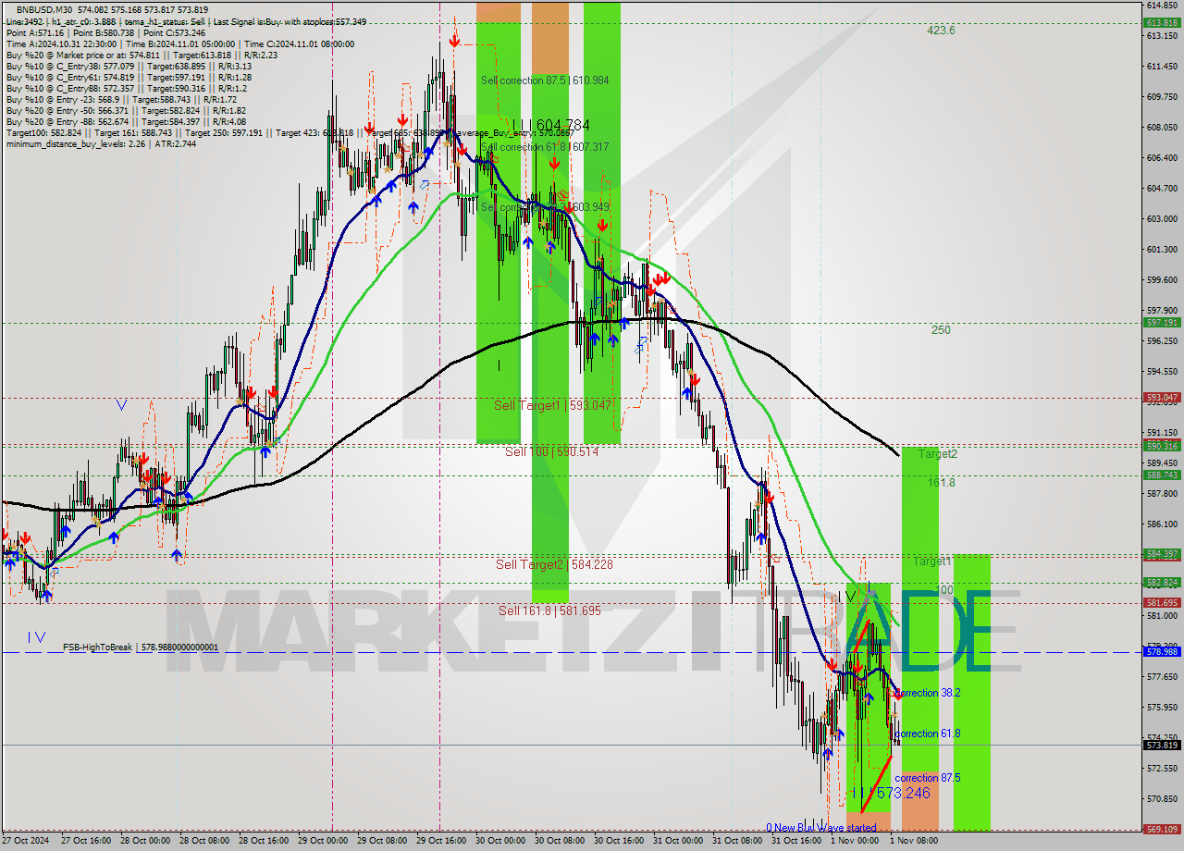The width and height of the screenshot is (1184, 851).
Task: Select the 'Sell 100 | 590.514' label
Action: 551,451
